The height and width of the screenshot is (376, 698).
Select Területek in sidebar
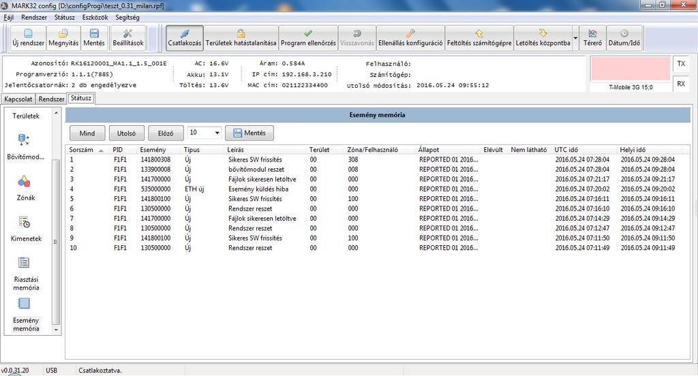[x=26, y=116]
